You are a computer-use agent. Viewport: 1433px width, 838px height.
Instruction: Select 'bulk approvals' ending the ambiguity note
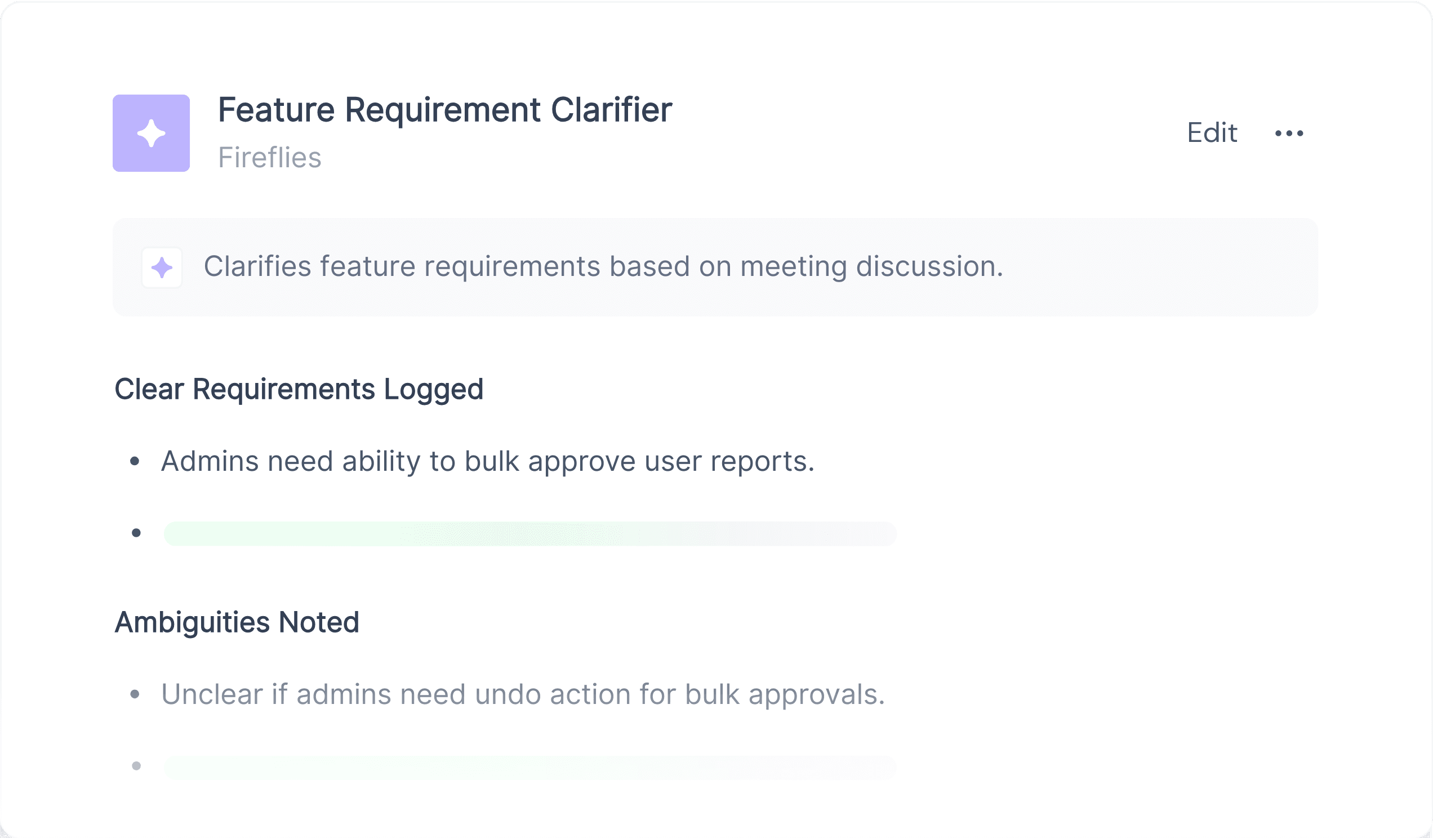click(x=784, y=694)
